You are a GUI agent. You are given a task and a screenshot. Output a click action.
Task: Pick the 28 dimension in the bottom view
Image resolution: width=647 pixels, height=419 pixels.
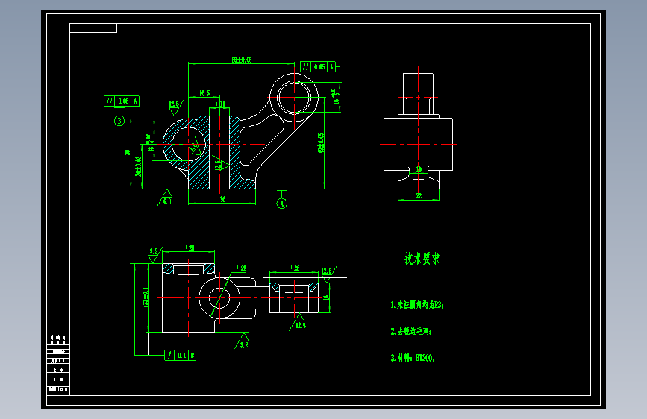190,248
